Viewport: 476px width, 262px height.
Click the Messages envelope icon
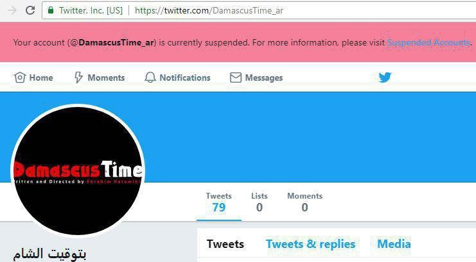pos(236,78)
